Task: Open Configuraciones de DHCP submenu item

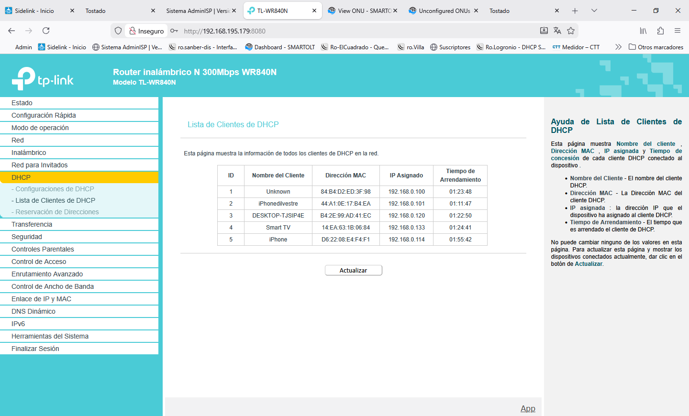Action: coord(55,189)
